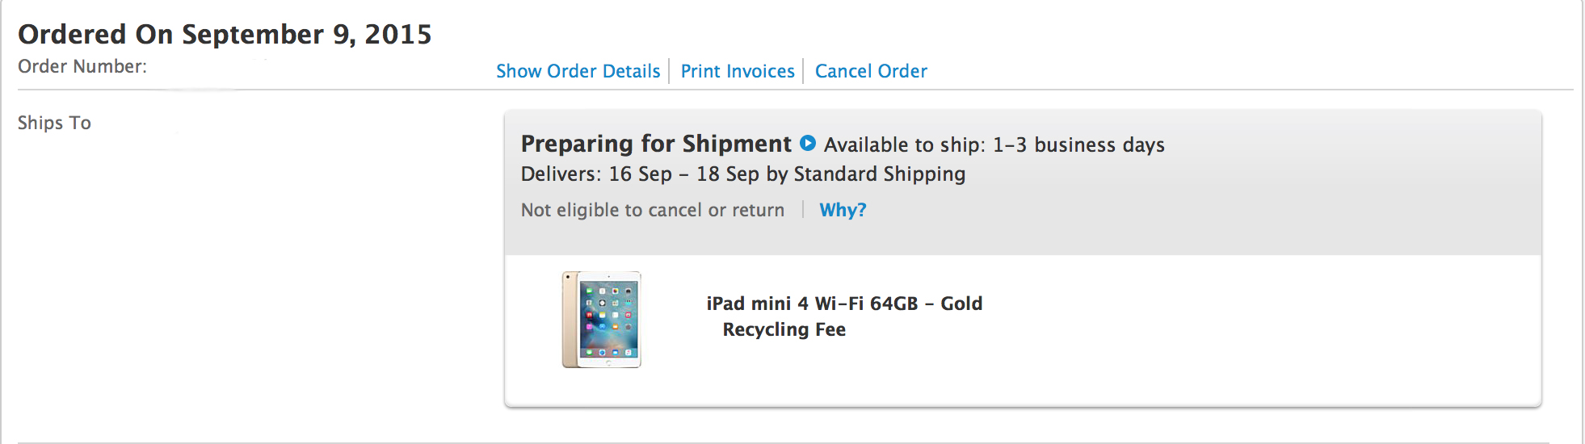Click the blue arrow icon beside Preparing for Shipment
Screen dimensions: 1585x444
(x=807, y=143)
